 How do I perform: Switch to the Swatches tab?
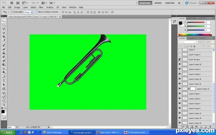pos(192,18)
